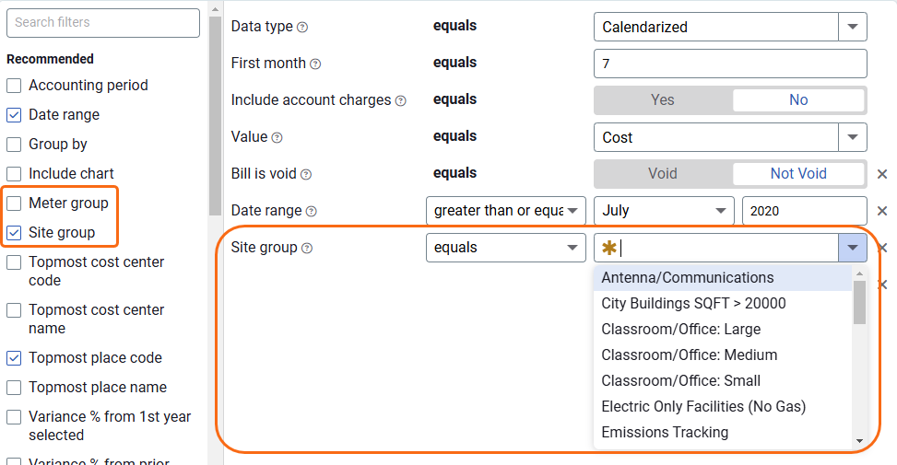The height and width of the screenshot is (465, 897).
Task: Open the July month dropdown
Action: pyautogui.click(x=664, y=211)
